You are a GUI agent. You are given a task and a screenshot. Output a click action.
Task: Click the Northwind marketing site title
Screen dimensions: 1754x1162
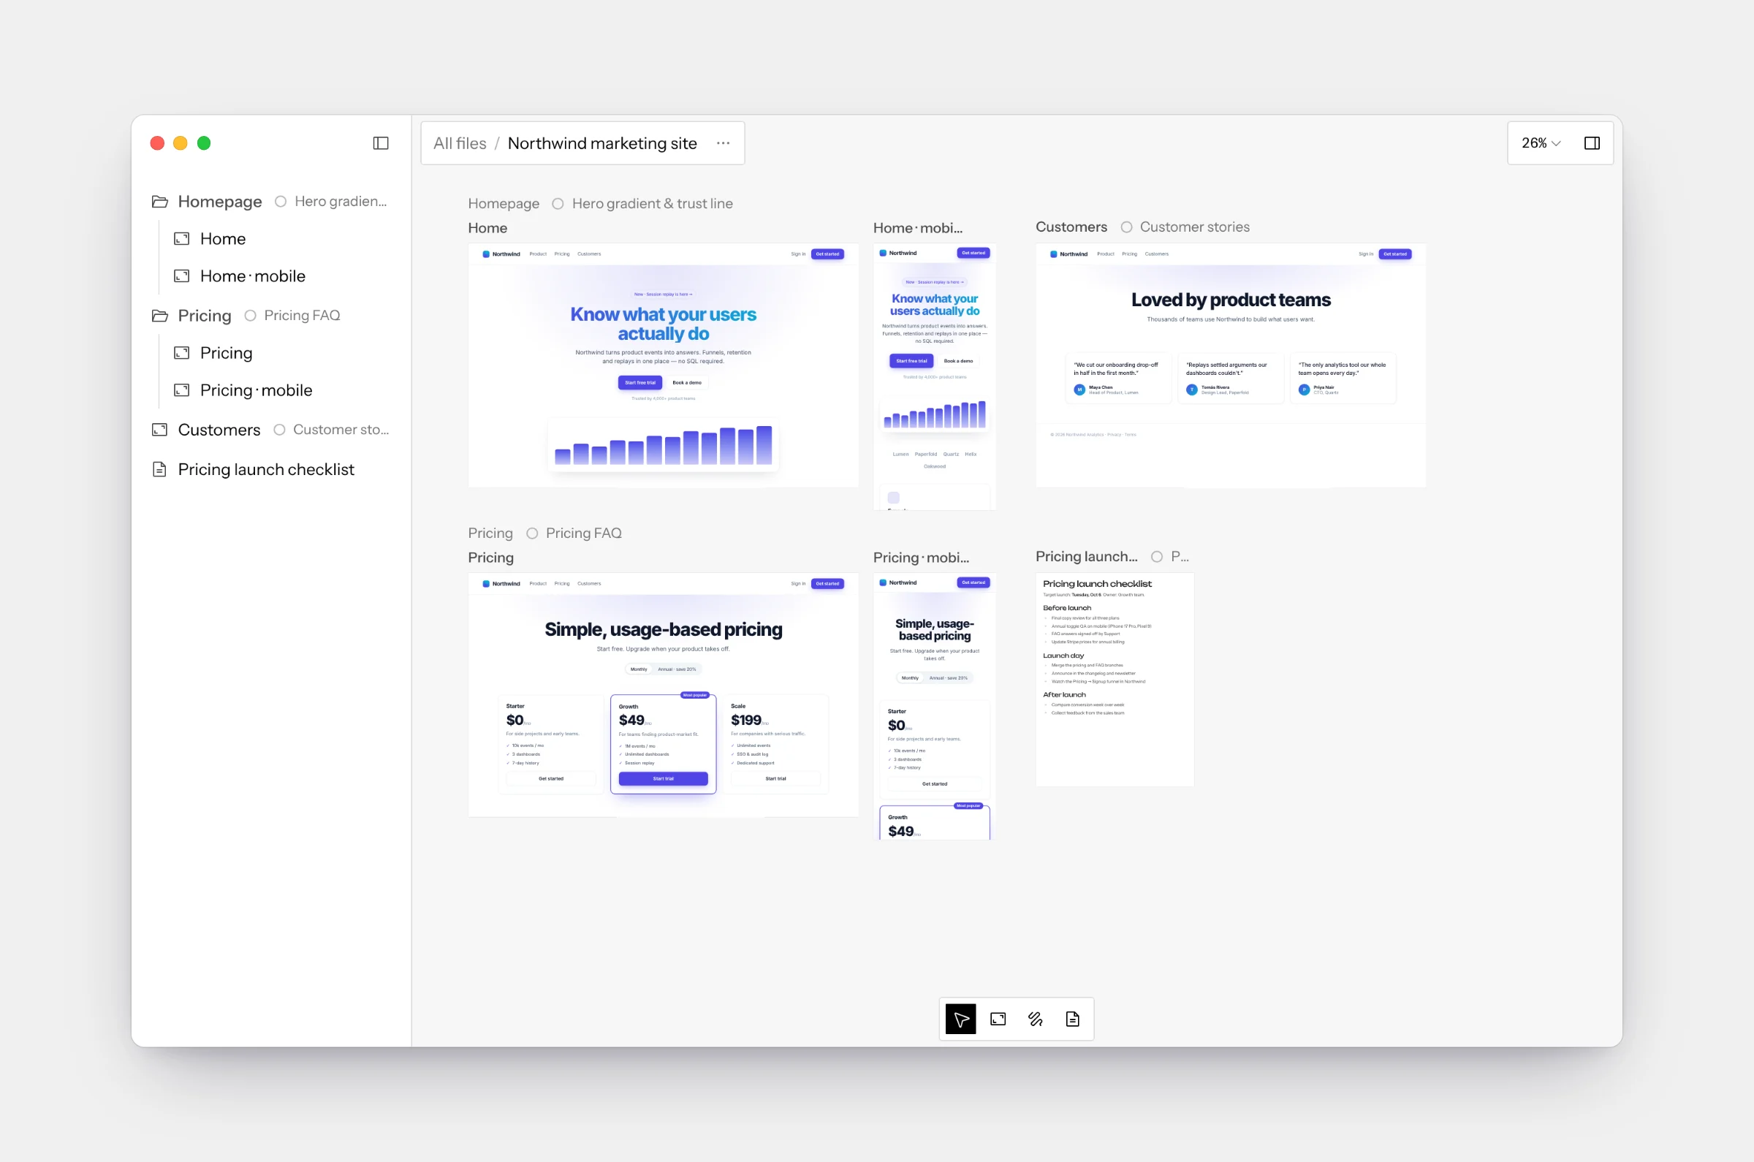click(601, 143)
